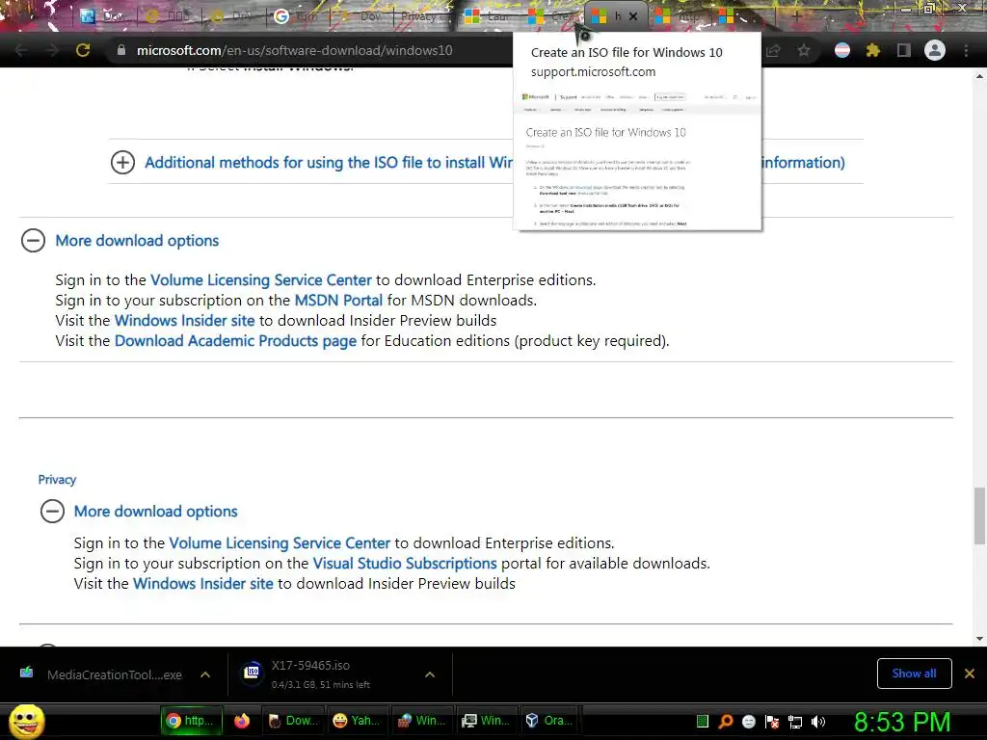Click the green square tray icon
The width and height of the screenshot is (987, 740).
pos(703,721)
